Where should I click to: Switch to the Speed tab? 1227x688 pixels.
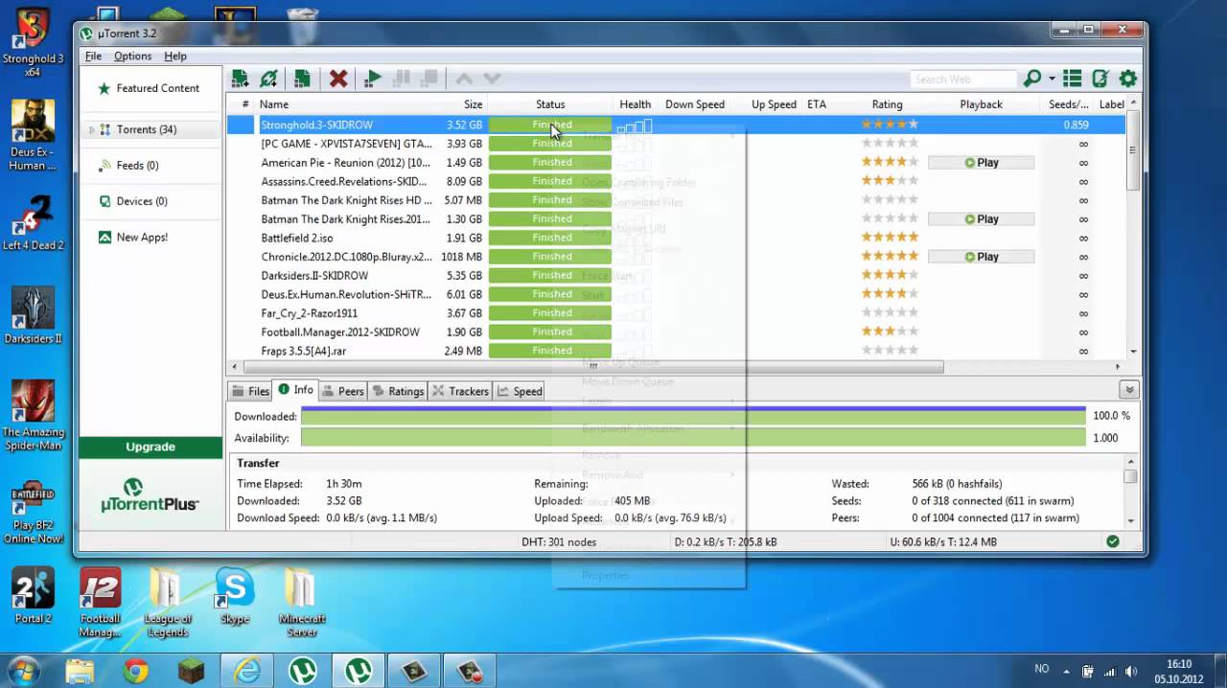tap(521, 391)
